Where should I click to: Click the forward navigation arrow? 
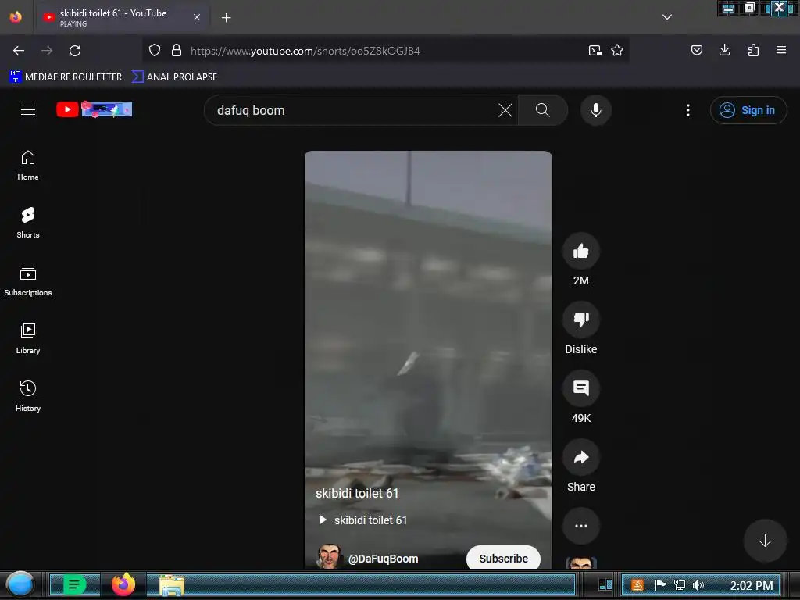47,51
